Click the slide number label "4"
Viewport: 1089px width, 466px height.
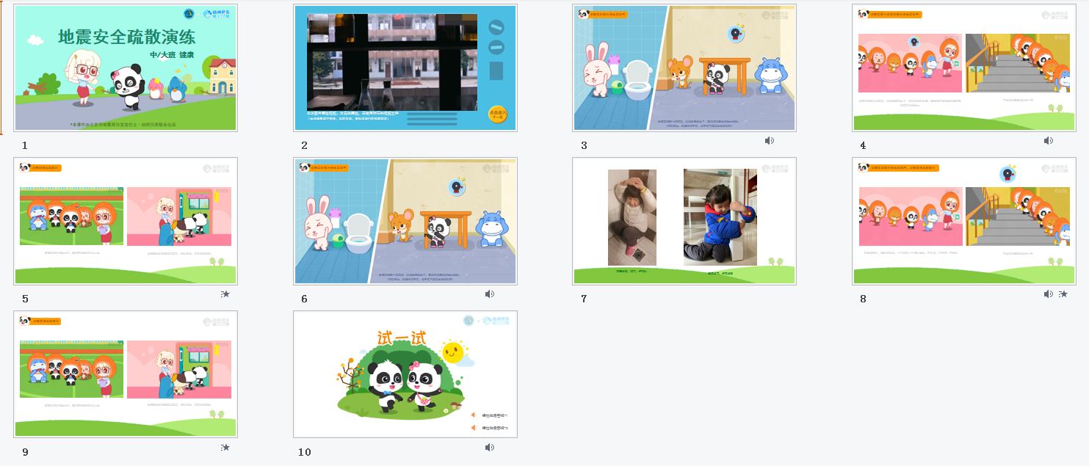click(x=863, y=145)
